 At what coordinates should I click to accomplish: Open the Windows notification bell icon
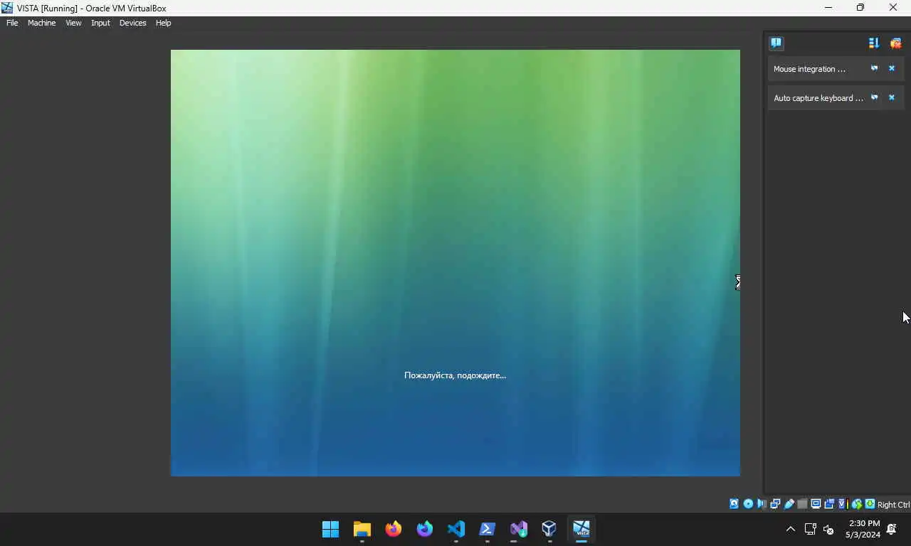892,529
